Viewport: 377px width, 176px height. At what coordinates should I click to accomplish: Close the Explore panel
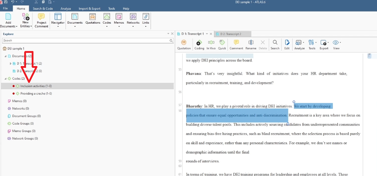[x=172, y=34]
